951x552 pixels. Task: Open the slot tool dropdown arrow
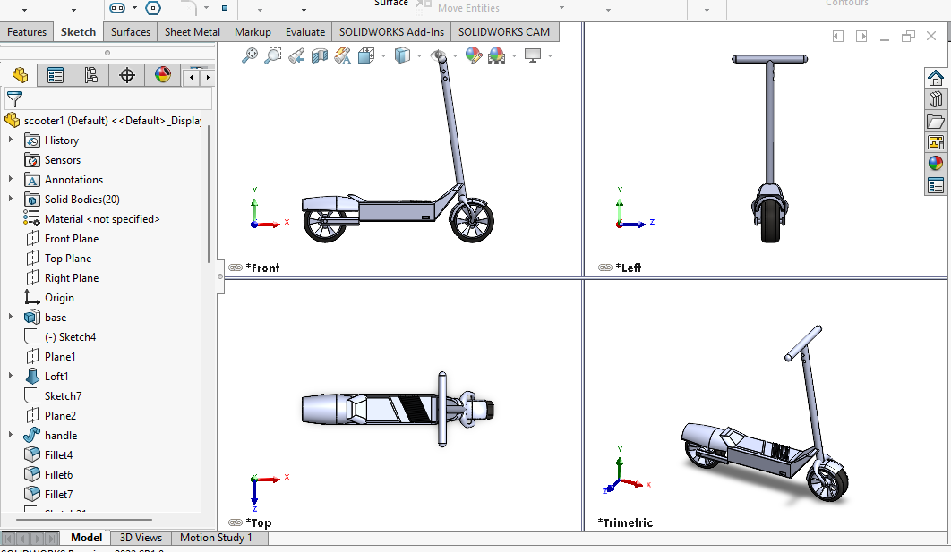[x=134, y=8]
